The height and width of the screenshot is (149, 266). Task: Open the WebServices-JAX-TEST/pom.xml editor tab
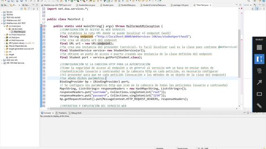(x=56, y=5)
